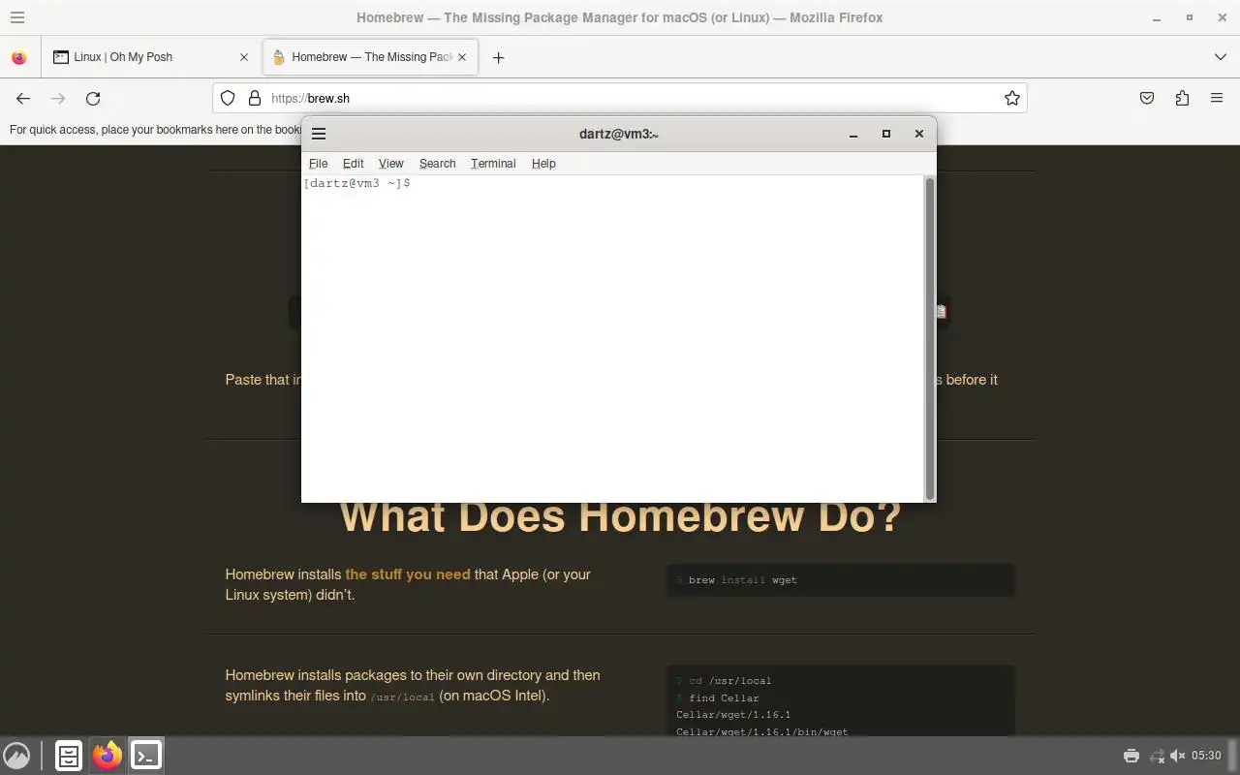Open the list all tabs dropdown

[1221, 57]
